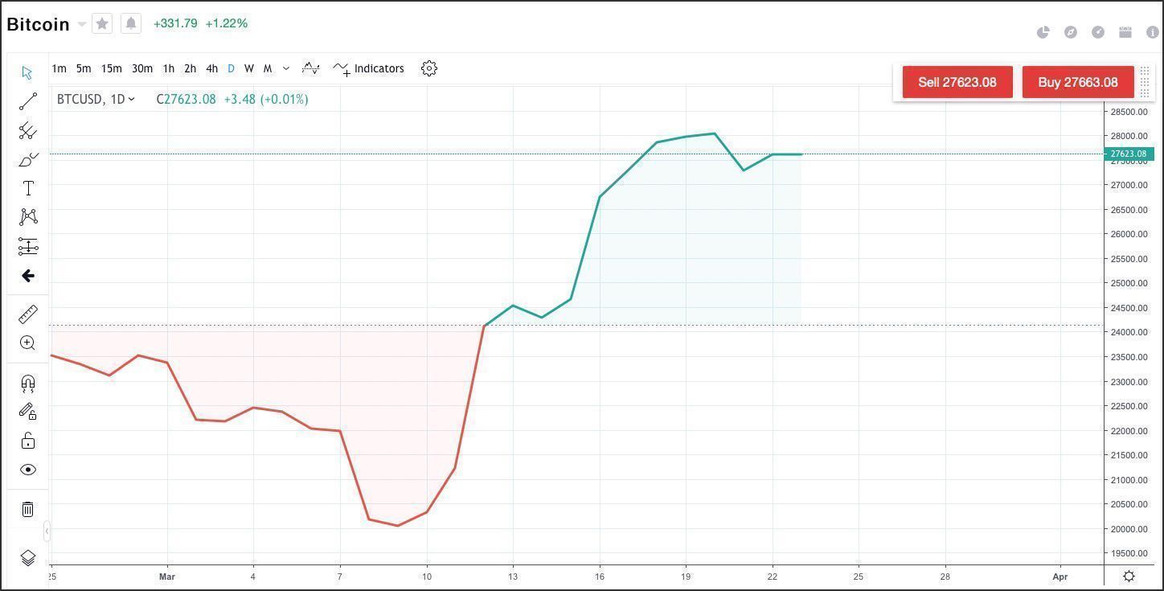Expand the BTCUSD 1D legend chevron
Image resolution: width=1164 pixels, height=591 pixels.
click(132, 100)
